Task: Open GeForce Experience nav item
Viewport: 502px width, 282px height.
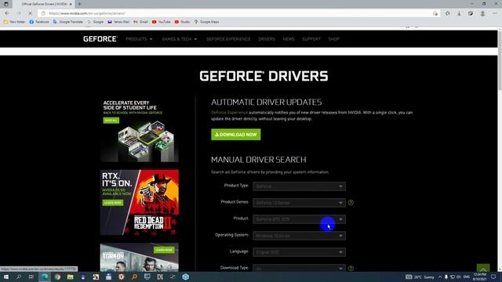Action: 228,39
